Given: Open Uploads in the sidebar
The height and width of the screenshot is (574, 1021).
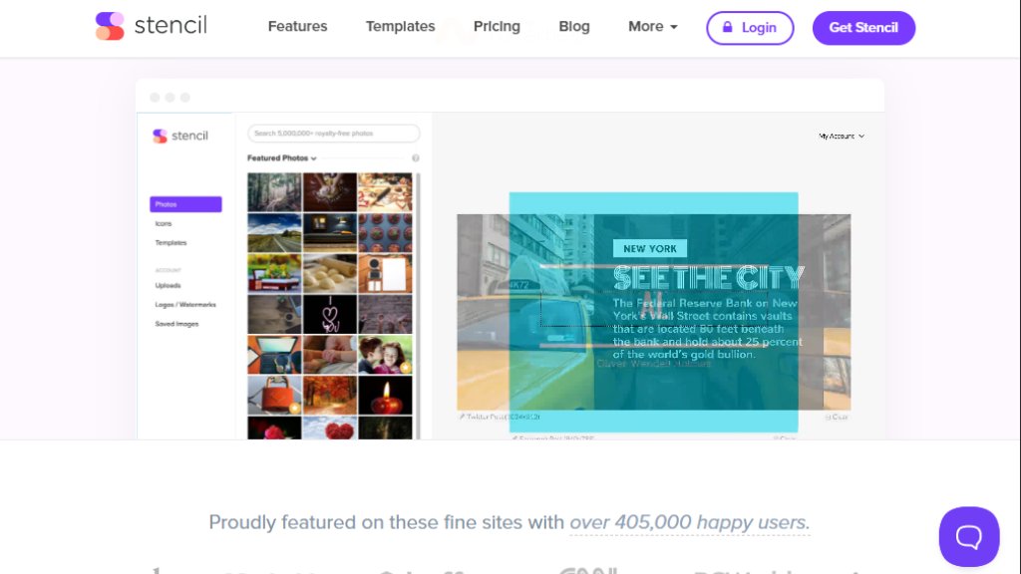Looking at the screenshot, I should point(168,286).
